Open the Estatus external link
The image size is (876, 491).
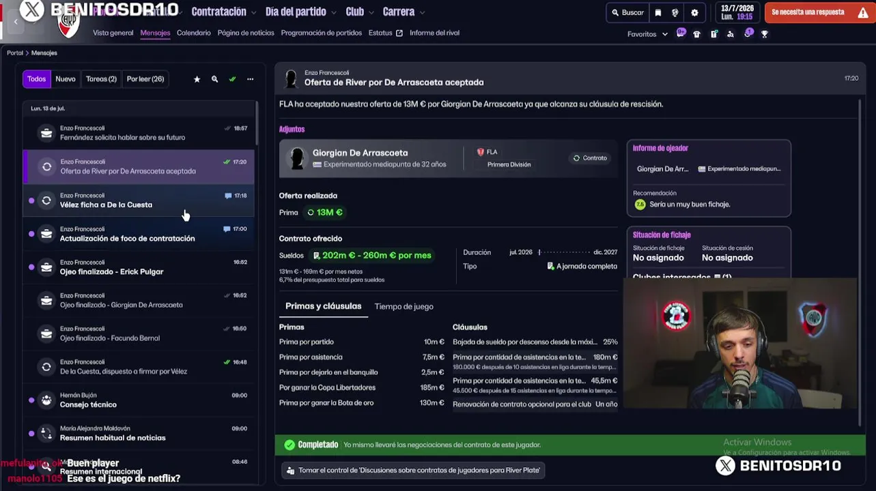click(x=385, y=33)
